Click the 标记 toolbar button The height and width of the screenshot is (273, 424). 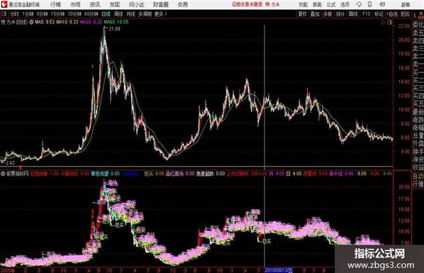coord(379,14)
